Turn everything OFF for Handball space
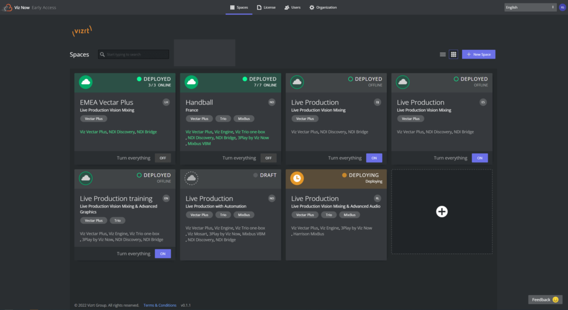Viewport: 568px width, 310px height. click(268, 158)
